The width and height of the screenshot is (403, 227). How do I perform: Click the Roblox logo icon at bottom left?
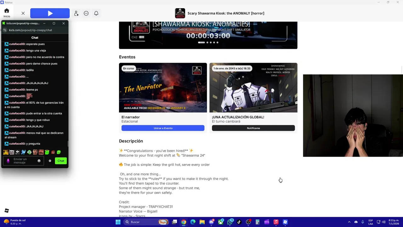7,211
